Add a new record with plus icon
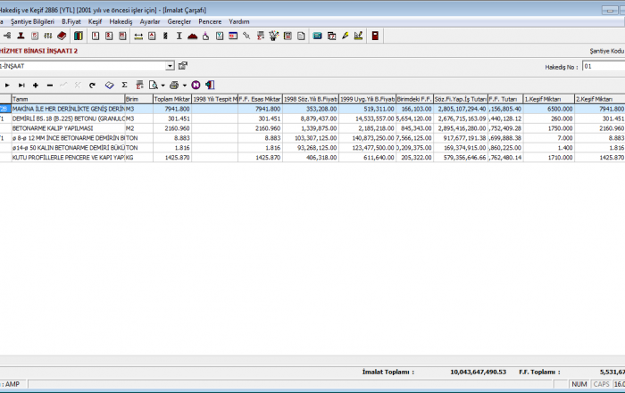The image size is (625, 393). point(35,85)
